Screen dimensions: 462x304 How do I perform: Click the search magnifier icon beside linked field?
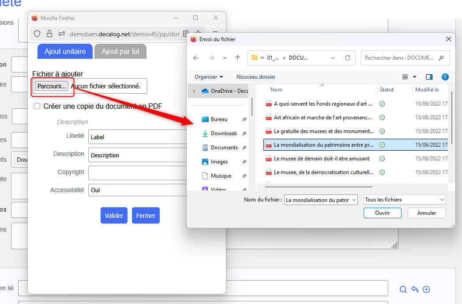click(403, 289)
